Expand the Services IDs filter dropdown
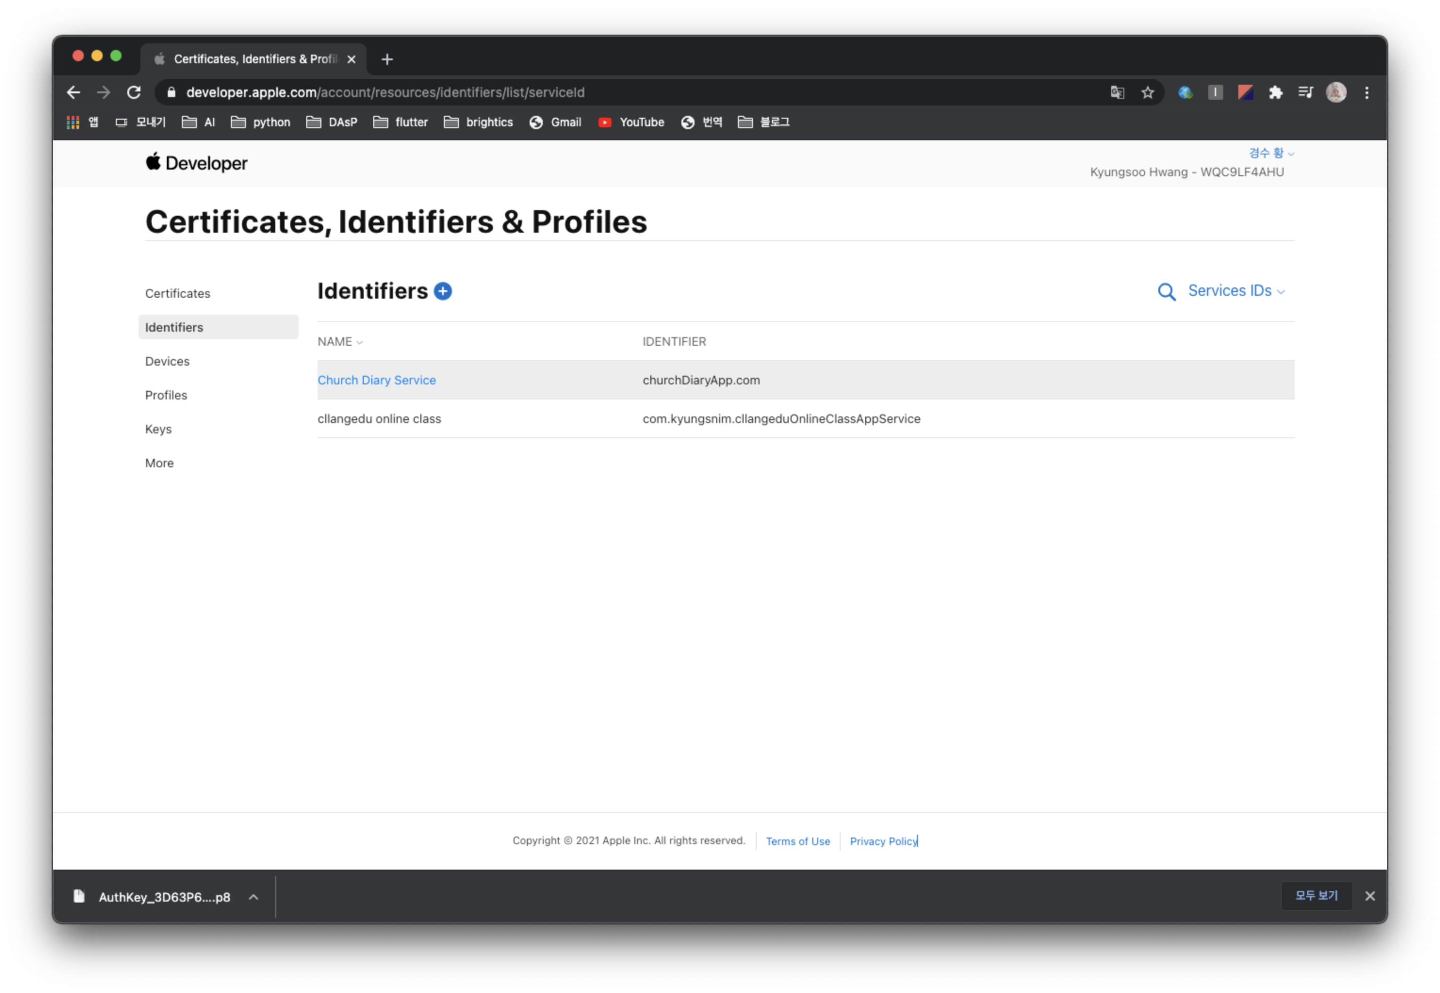This screenshot has height=993, width=1440. pos(1236,291)
